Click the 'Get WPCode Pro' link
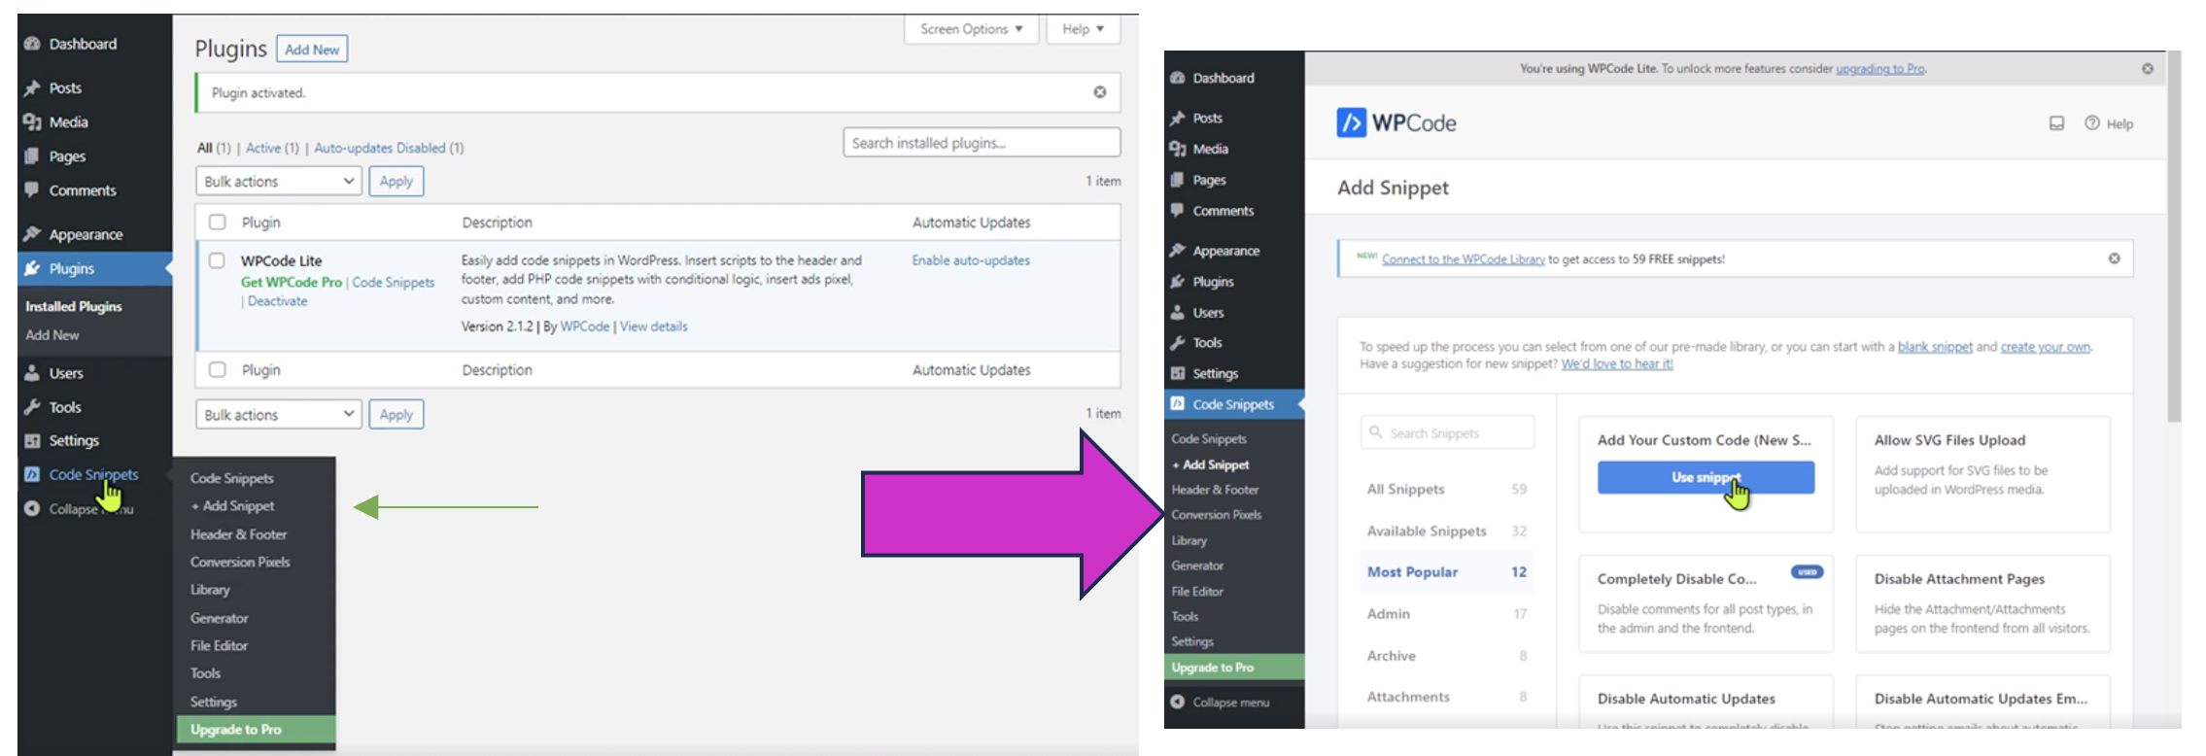 (292, 282)
